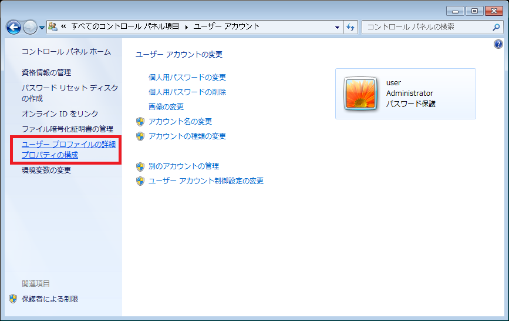Click the shield icon beside アカウント名の変更
This screenshot has width=509, height=321.
click(x=140, y=122)
